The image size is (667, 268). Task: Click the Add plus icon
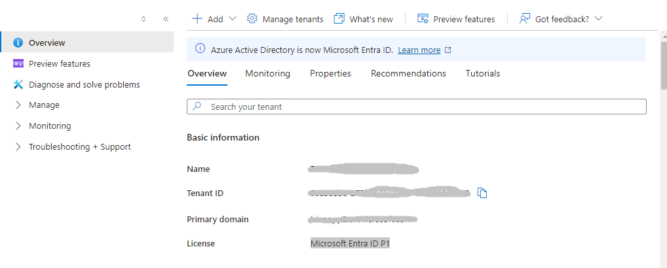point(197,19)
